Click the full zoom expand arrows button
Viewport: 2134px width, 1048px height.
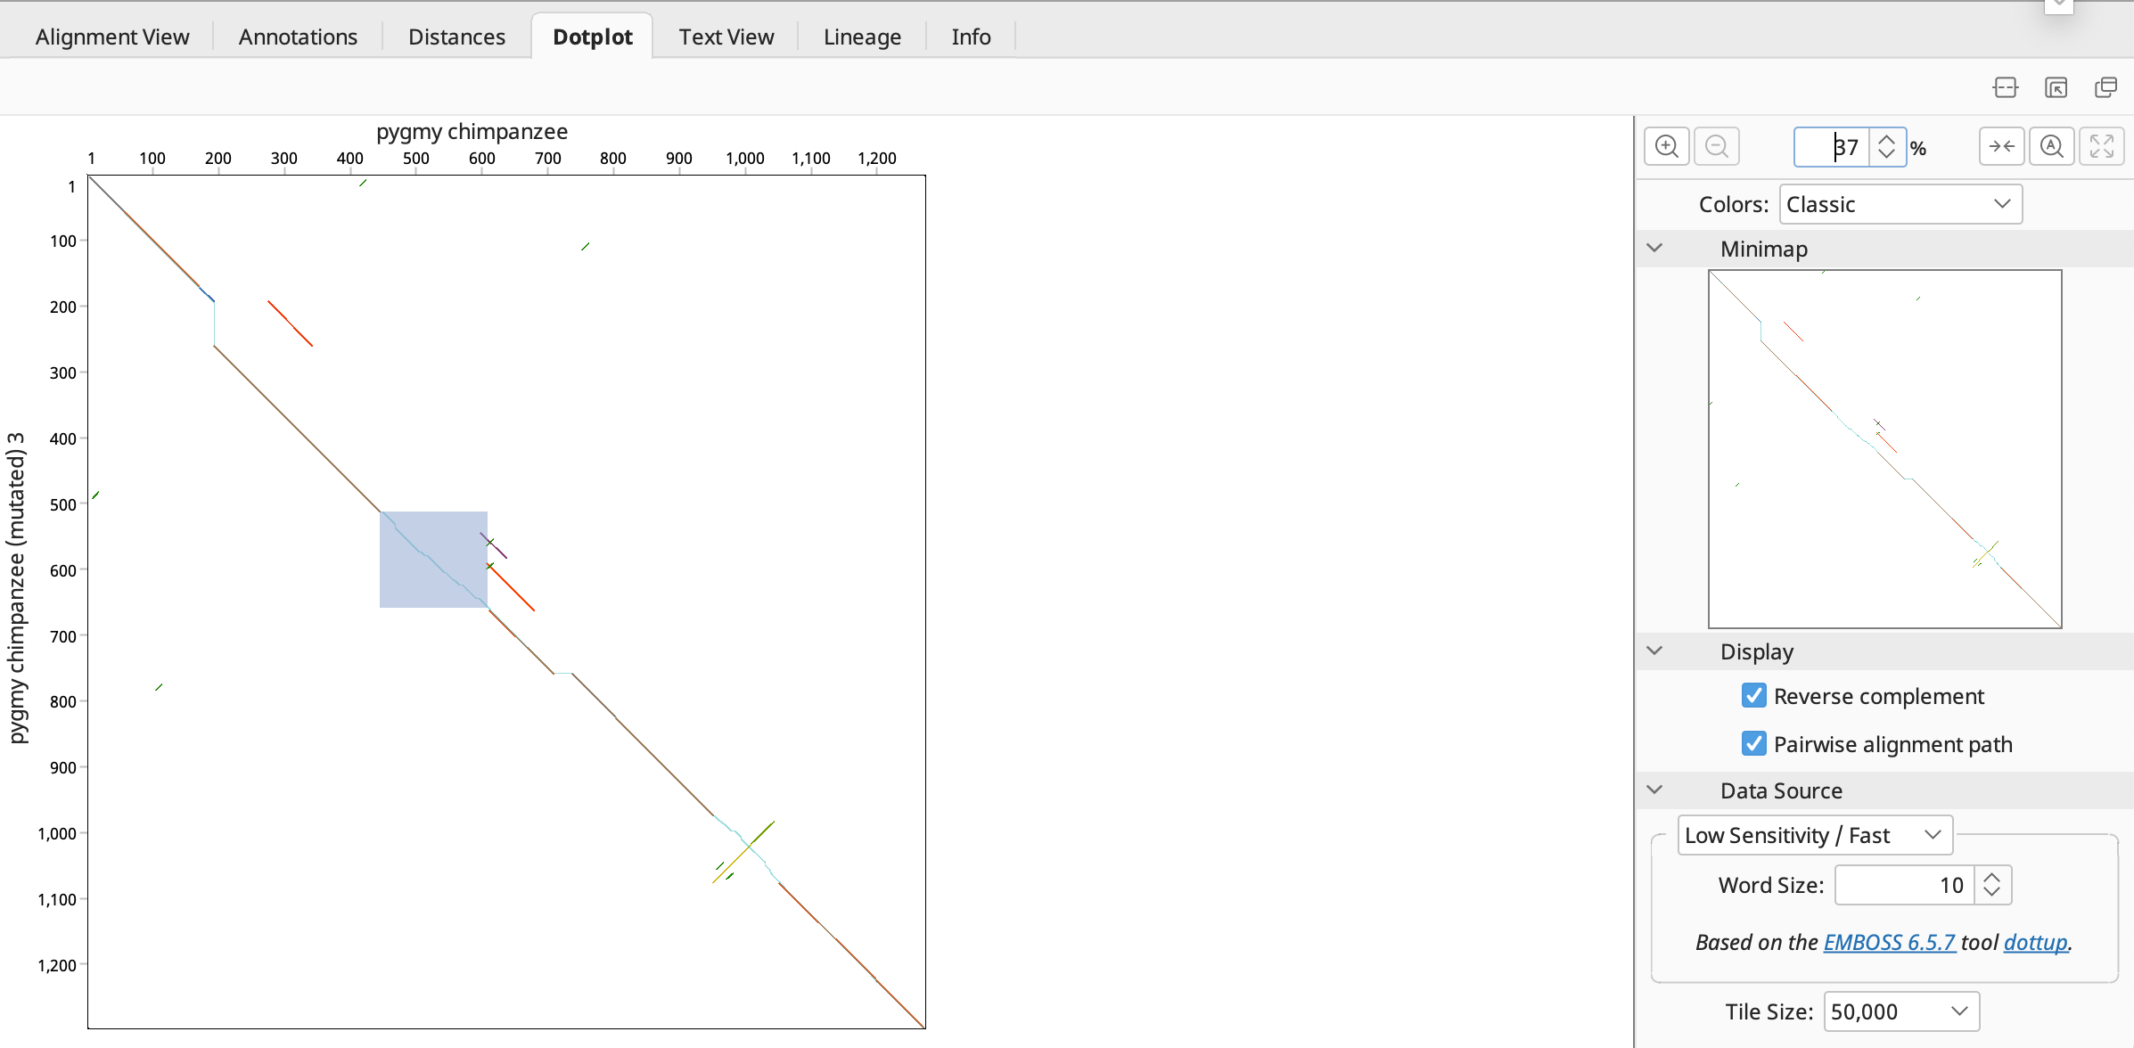pos(2101,147)
